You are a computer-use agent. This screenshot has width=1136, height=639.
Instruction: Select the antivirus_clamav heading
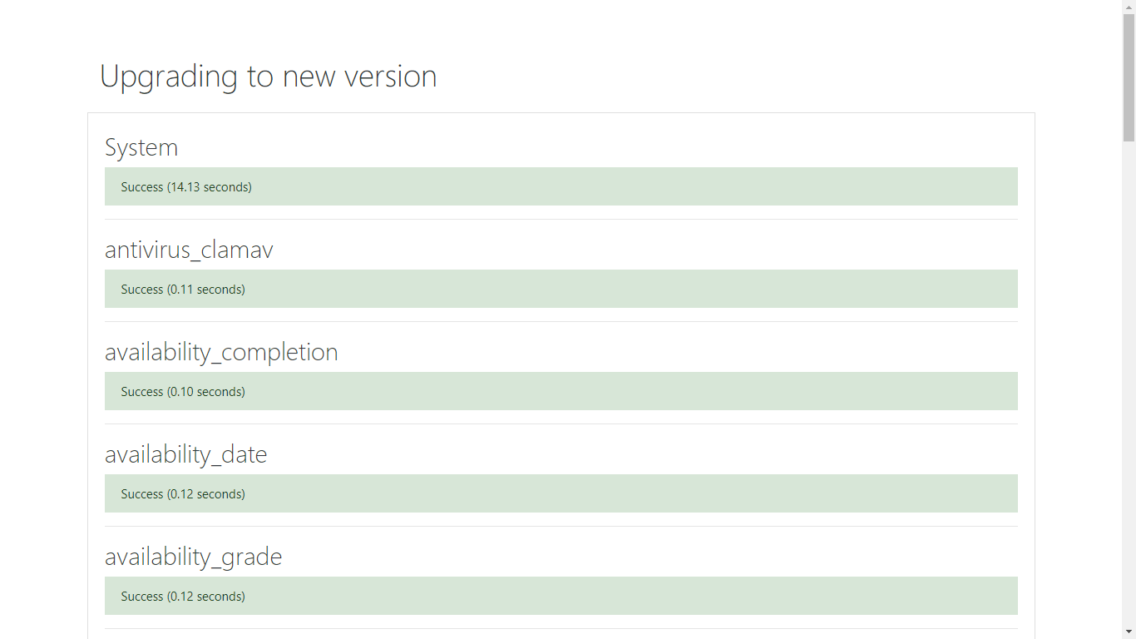click(189, 250)
